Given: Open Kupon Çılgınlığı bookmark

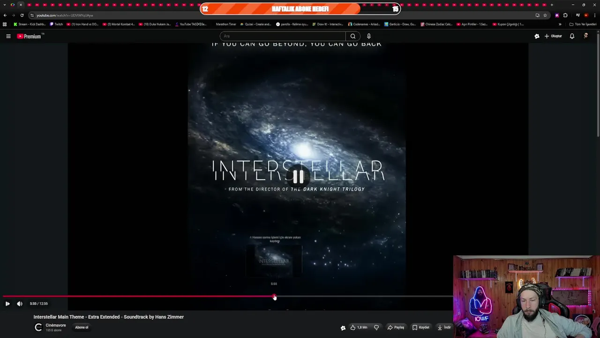Looking at the screenshot, I should (x=509, y=24).
